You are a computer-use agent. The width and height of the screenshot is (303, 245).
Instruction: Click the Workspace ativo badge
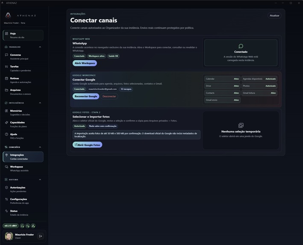tap(97, 56)
